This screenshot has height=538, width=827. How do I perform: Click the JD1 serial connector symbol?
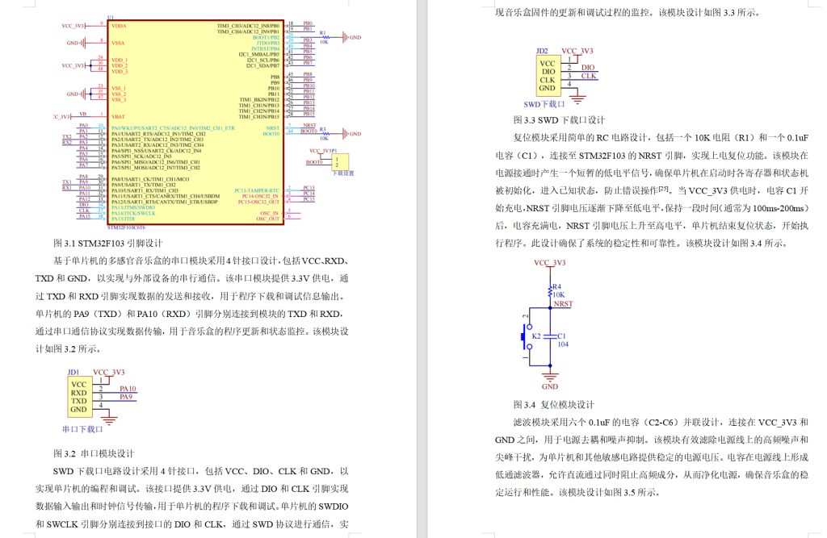80,395
